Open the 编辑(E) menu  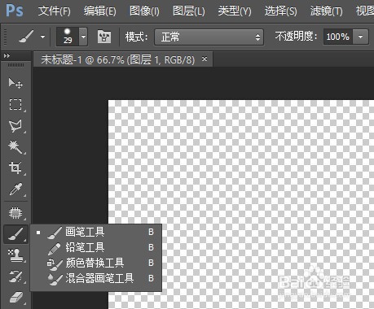[99, 11]
